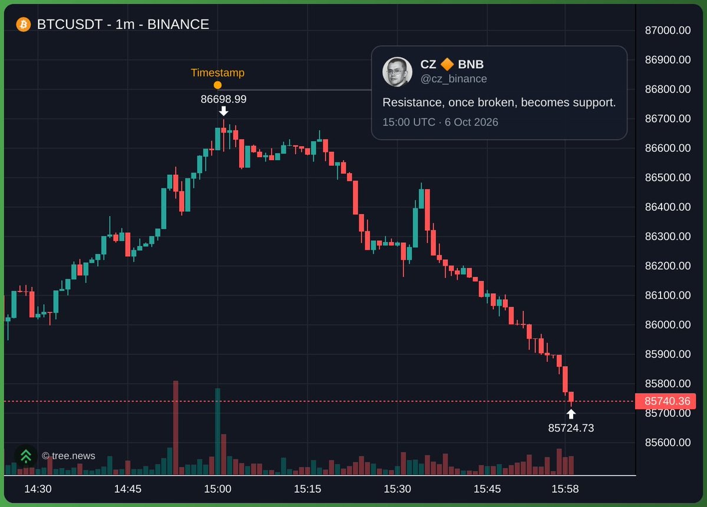Click the CZ profile avatar picture
707x507 pixels.
(x=398, y=72)
